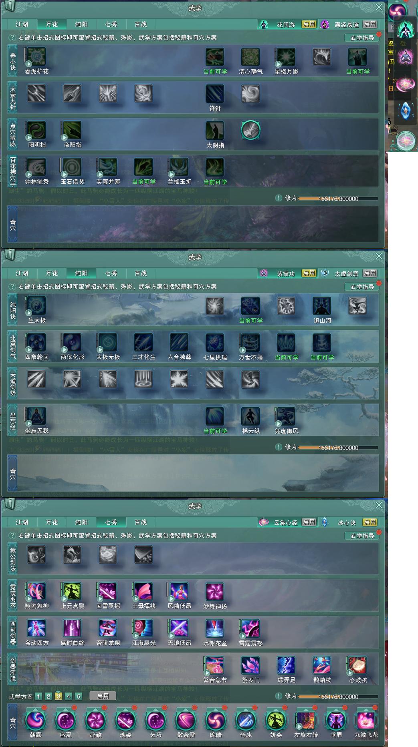Select the 妙舞神扬 skill icon

click(x=215, y=592)
